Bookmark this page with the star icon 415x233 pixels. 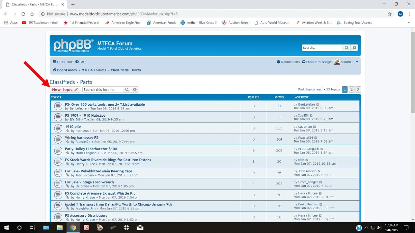tap(390, 14)
